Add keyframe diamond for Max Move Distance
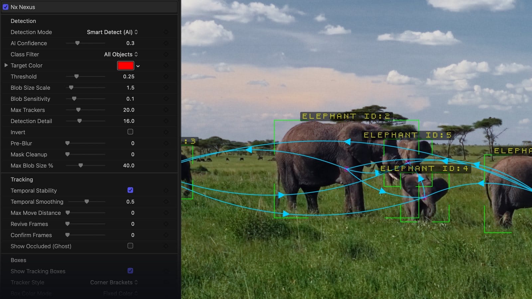The width and height of the screenshot is (532, 299). 166,213
